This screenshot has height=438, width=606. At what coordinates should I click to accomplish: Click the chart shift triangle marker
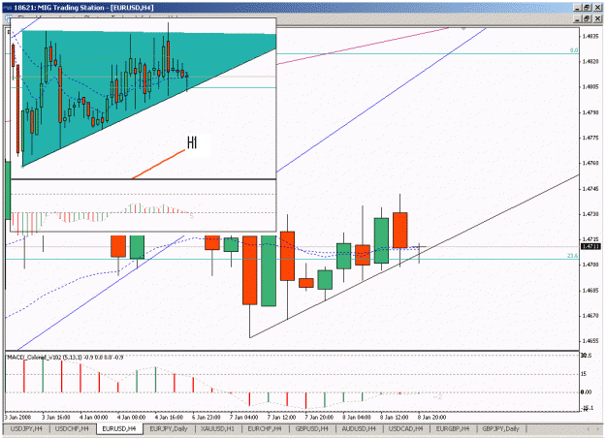tap(463, 28)
